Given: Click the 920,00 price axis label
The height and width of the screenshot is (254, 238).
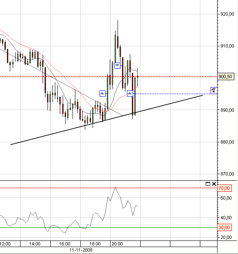Looking at the screenshot, I should point(227,14).
